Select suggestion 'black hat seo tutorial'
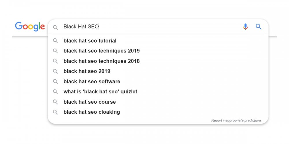 158,41
